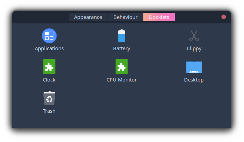Click the CPU Monitor label text
Image resolution: width=244 pixels, height=142 pixels.
pos(122,80)
